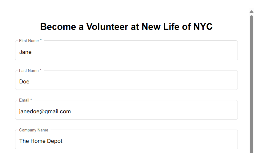Image resolution: width=260 pixels, height=153 pixels.
Task: Click the word 'Volunteer' in the title
Action: point(107,27)
